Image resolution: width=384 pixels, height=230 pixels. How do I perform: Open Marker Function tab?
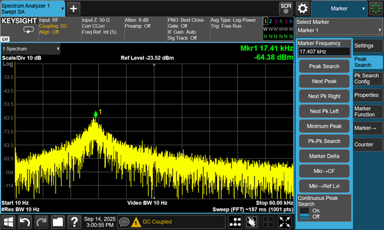(368, 111)
